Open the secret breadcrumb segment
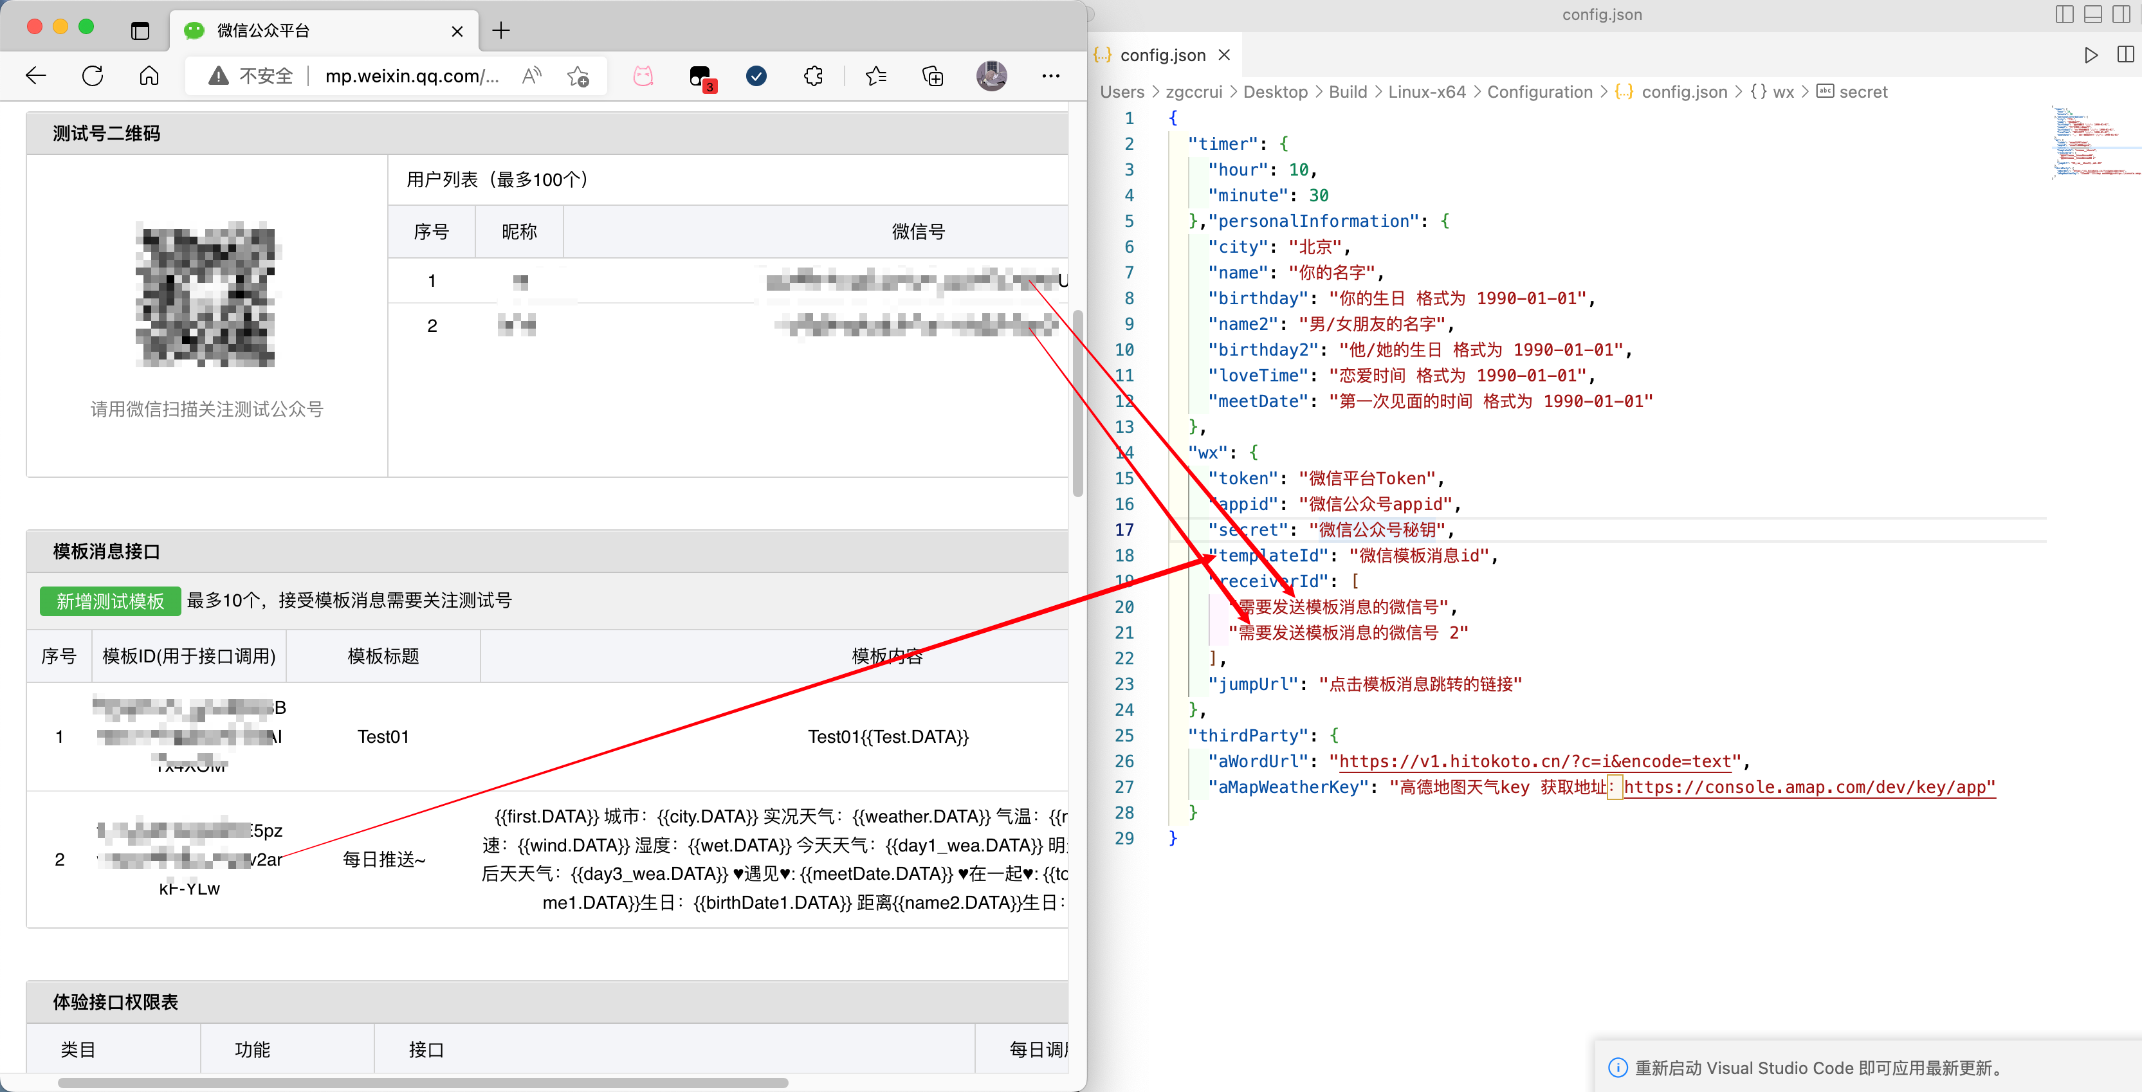 click(1853, 92)
